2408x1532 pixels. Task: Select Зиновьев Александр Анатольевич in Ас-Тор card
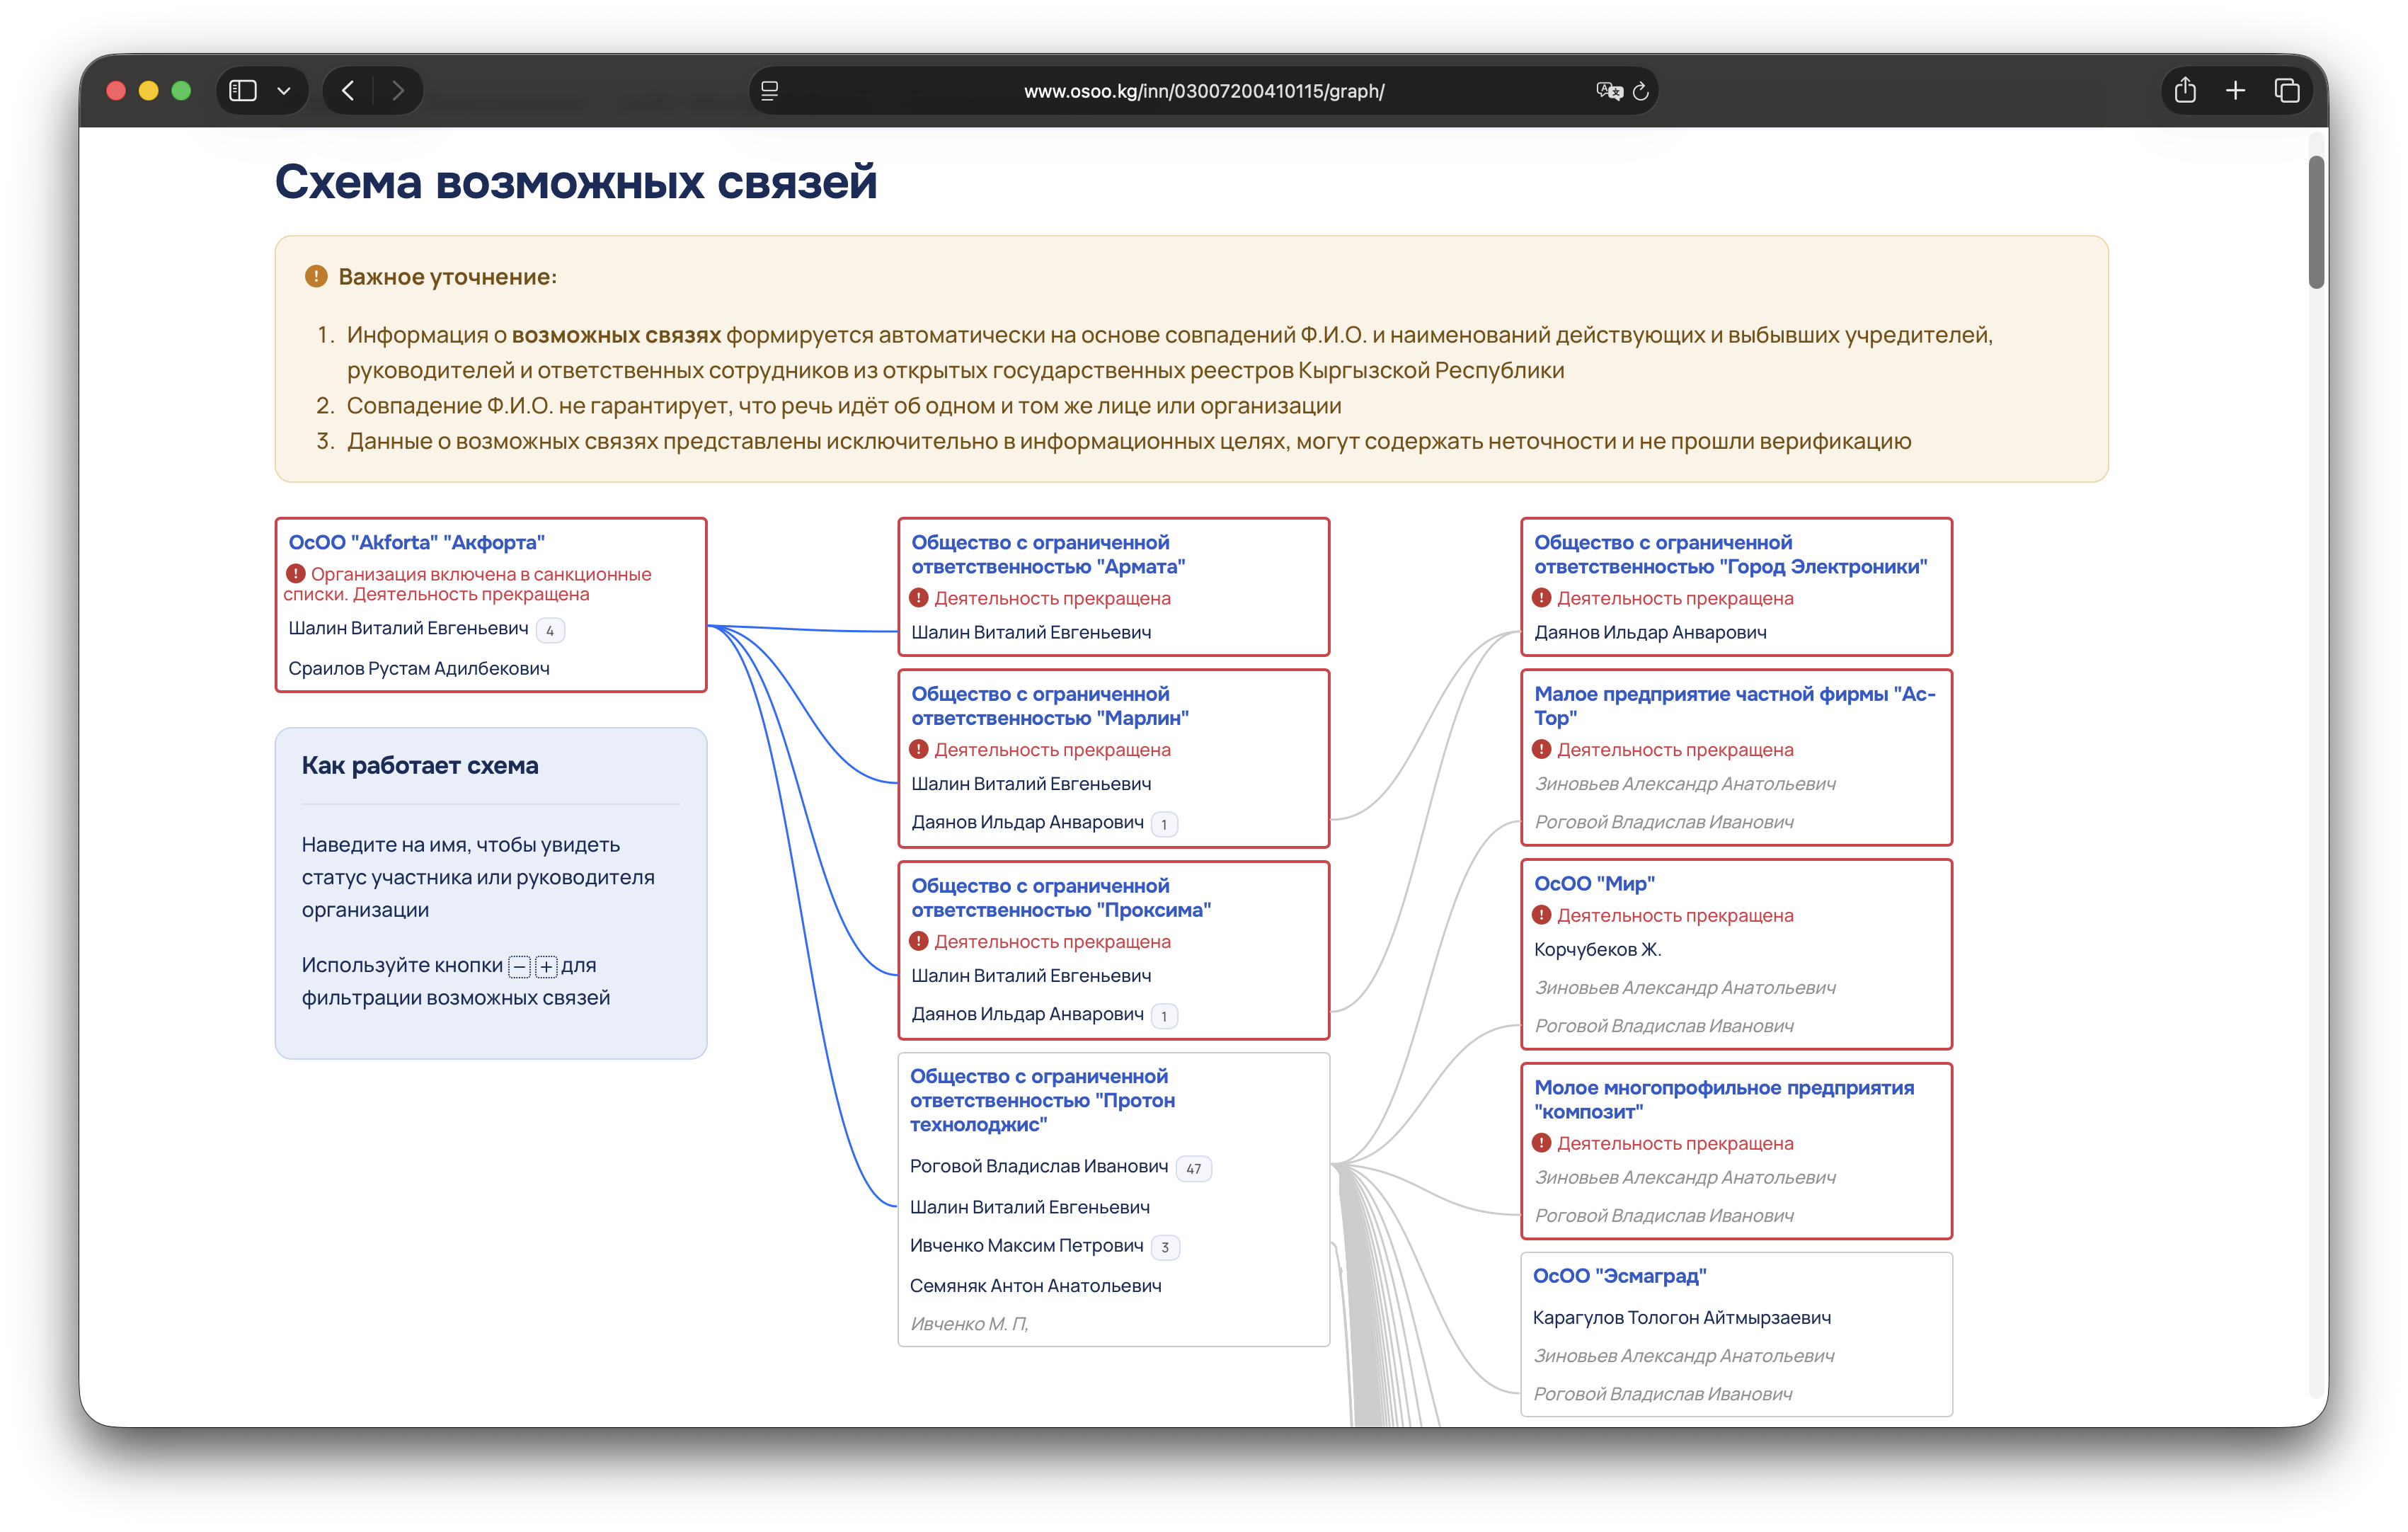1685,784
